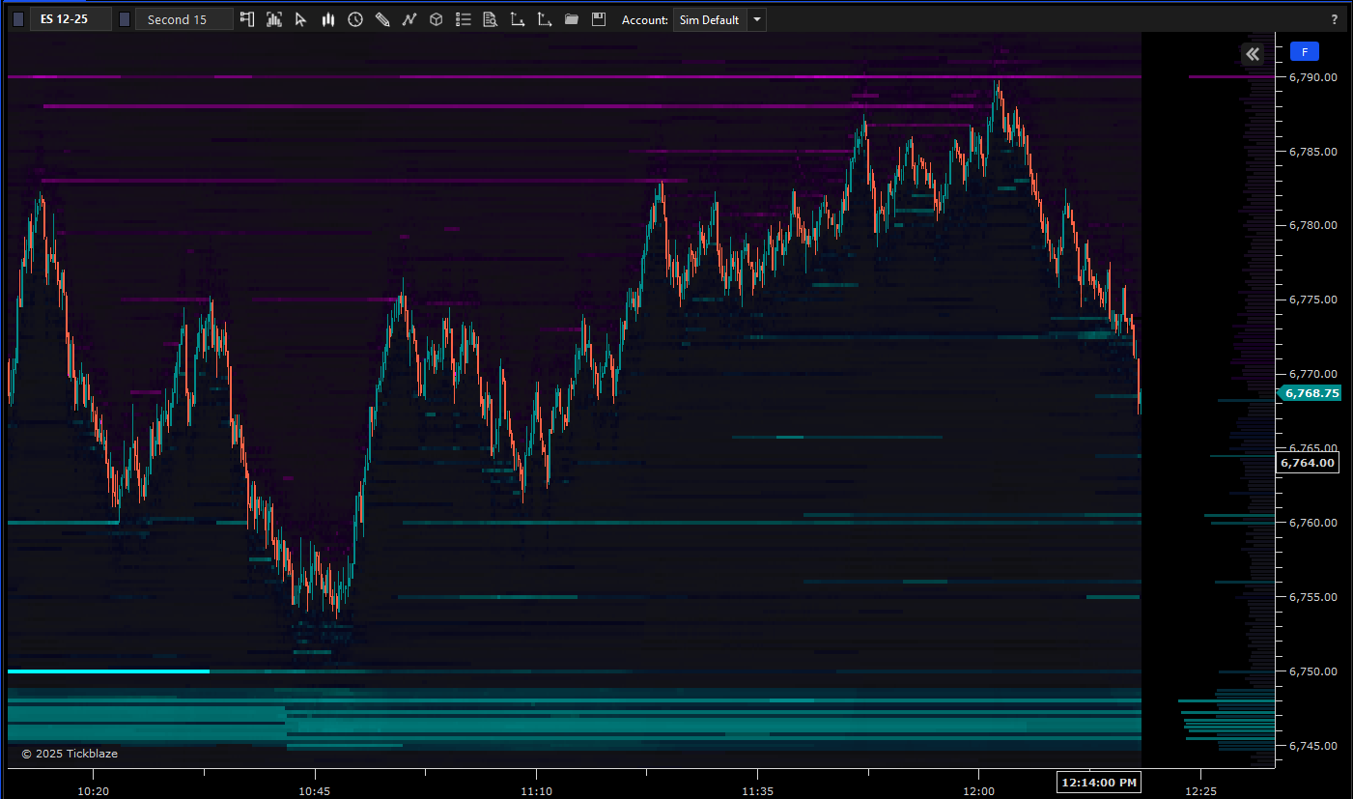The width and height of the screenshot is (1353, 799).
Task: Toggle the link square left of ES 12-25
Action: click(x=18, y=19)
